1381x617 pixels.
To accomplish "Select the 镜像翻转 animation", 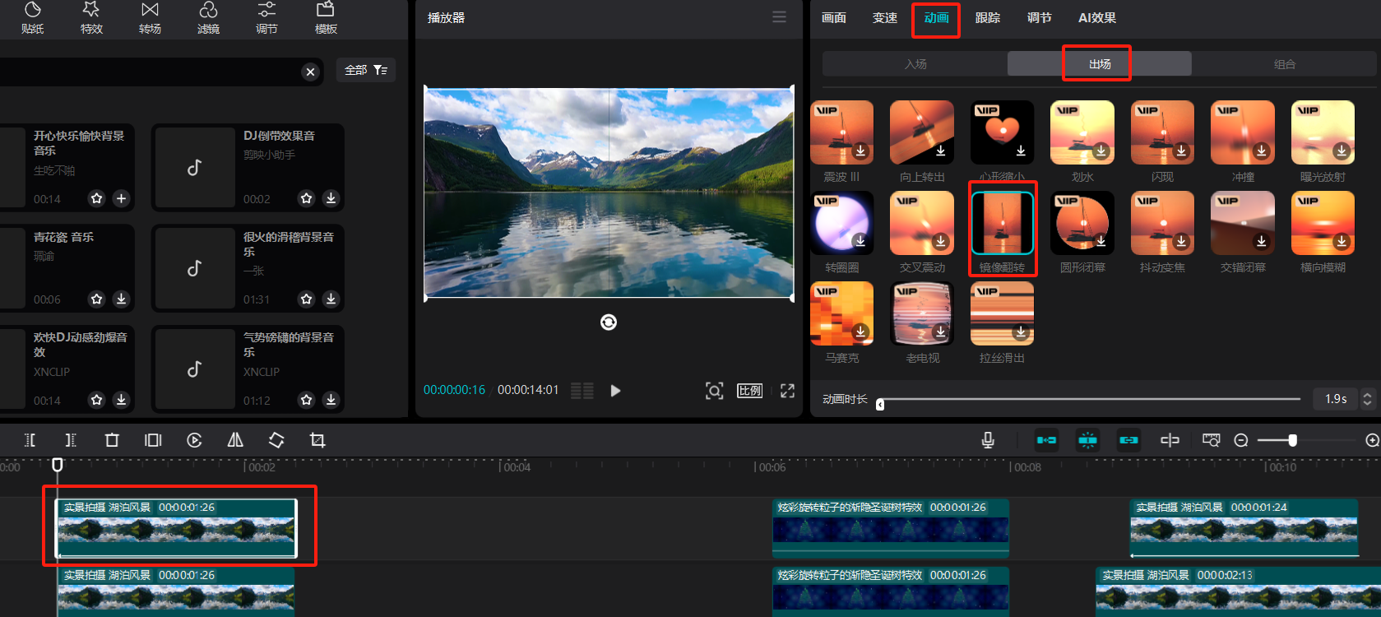I will click(1003, 223).
